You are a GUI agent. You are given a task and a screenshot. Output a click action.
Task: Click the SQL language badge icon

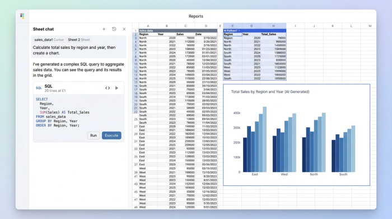click(x=39, y=88)
